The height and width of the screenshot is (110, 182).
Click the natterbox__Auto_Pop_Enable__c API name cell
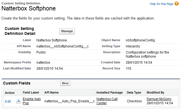click(69, 101)
